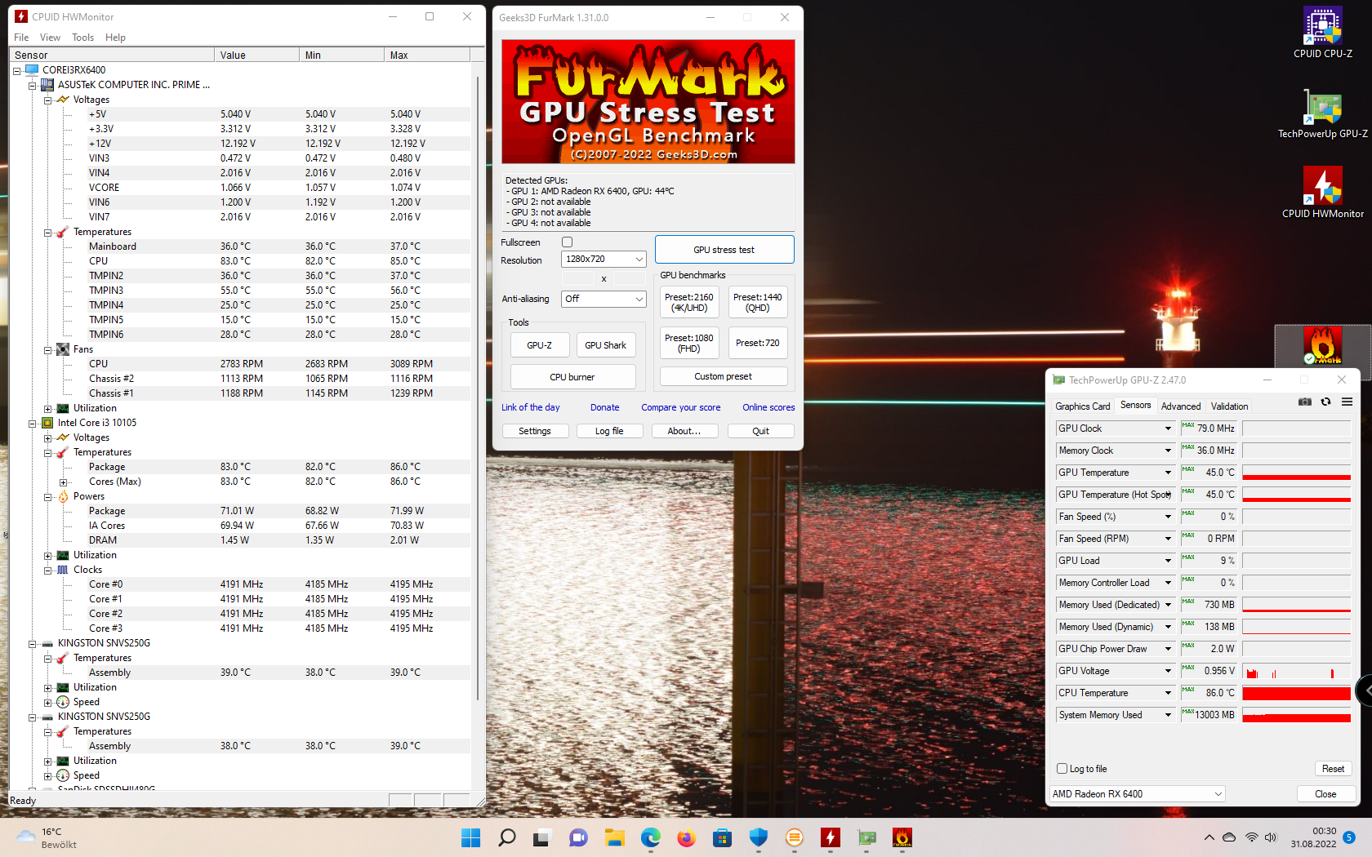This screenshot has width=1372, height=857.
Task: Run the Preset:1080 (FHD) benchmark
Action: [689, 343]
